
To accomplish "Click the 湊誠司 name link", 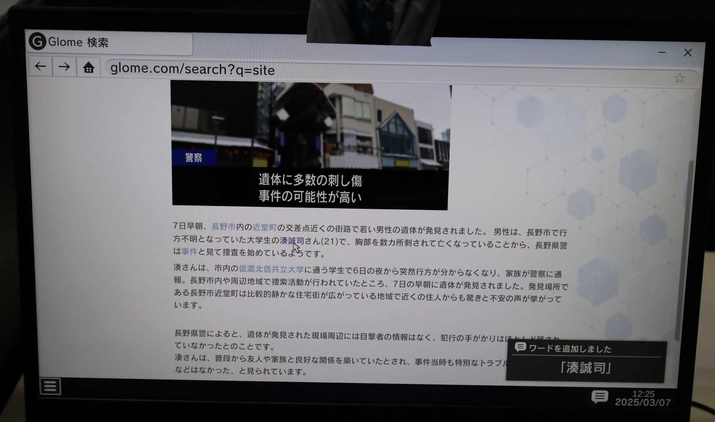I will pyautogui.click(x=291, y=240).
